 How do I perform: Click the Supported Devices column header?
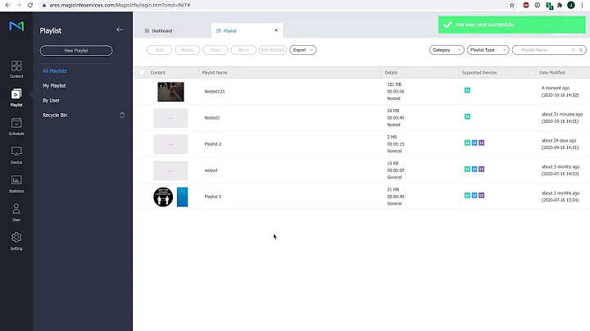479,73
